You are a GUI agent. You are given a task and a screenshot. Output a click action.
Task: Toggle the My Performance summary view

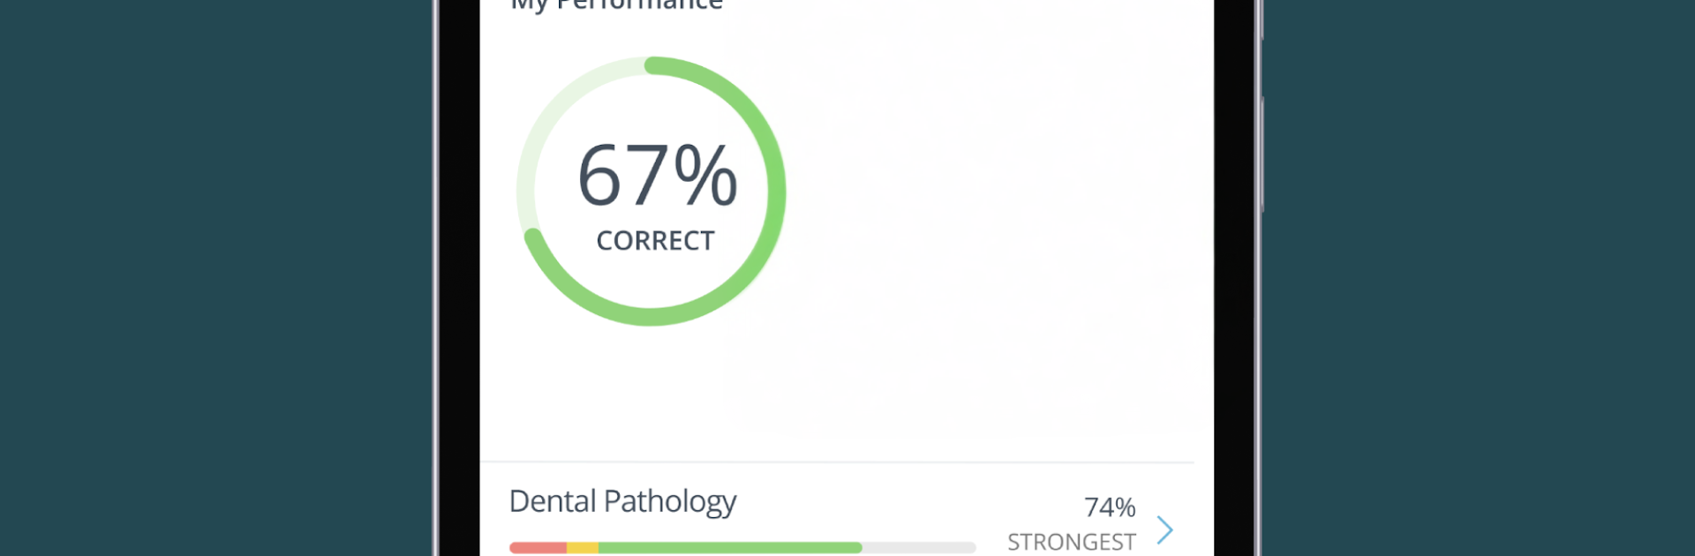coord(614,4)
